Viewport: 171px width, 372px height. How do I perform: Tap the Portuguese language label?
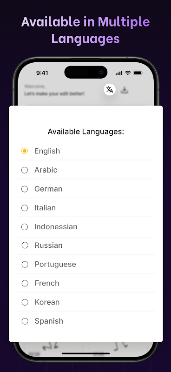(55, 264)
